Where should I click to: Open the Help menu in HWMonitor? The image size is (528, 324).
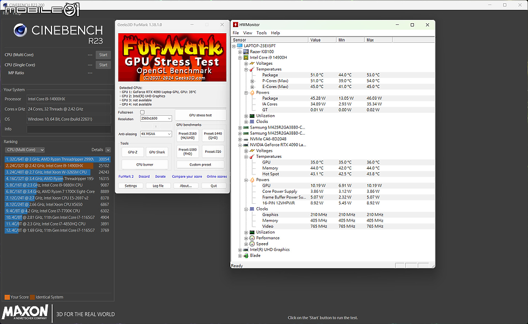click(x=276, y=33)
